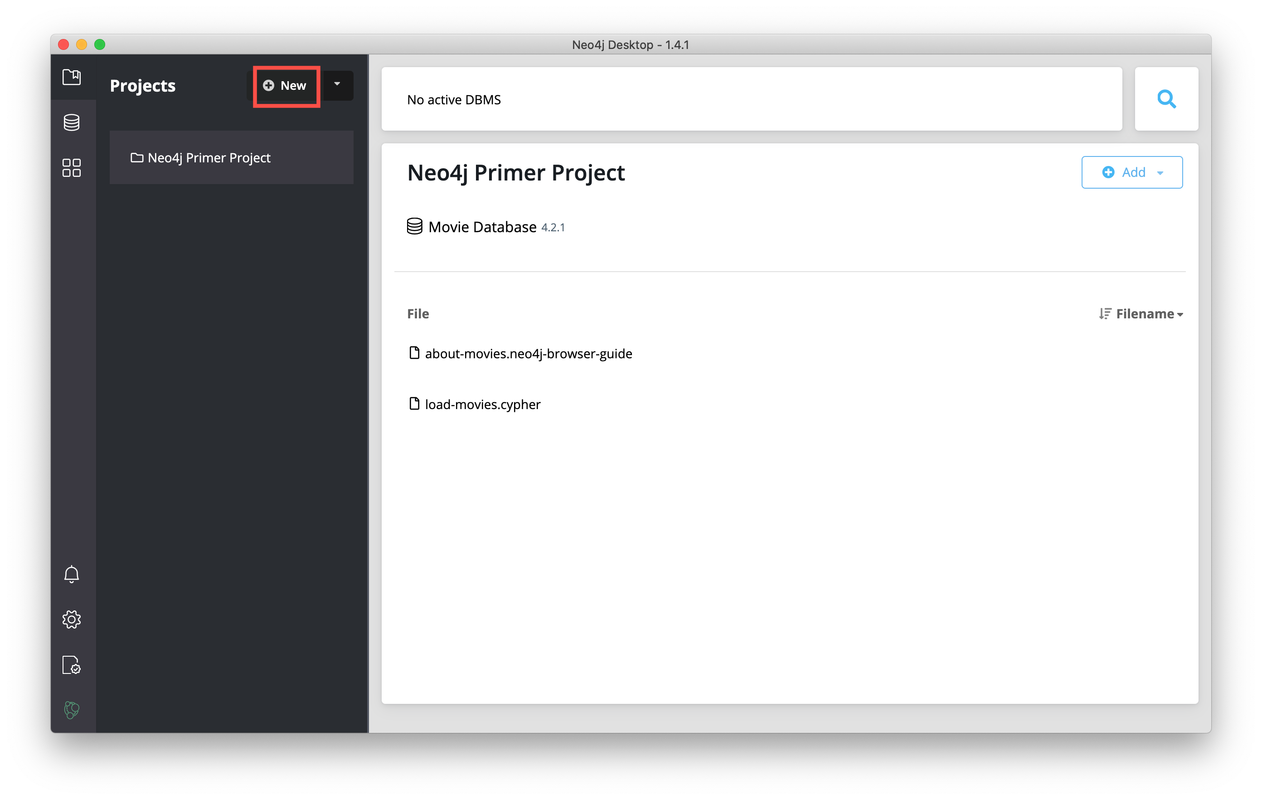Open about-movies.neo4j-browser-guide file
This screenshot has height=800, width=1262.
520,353
